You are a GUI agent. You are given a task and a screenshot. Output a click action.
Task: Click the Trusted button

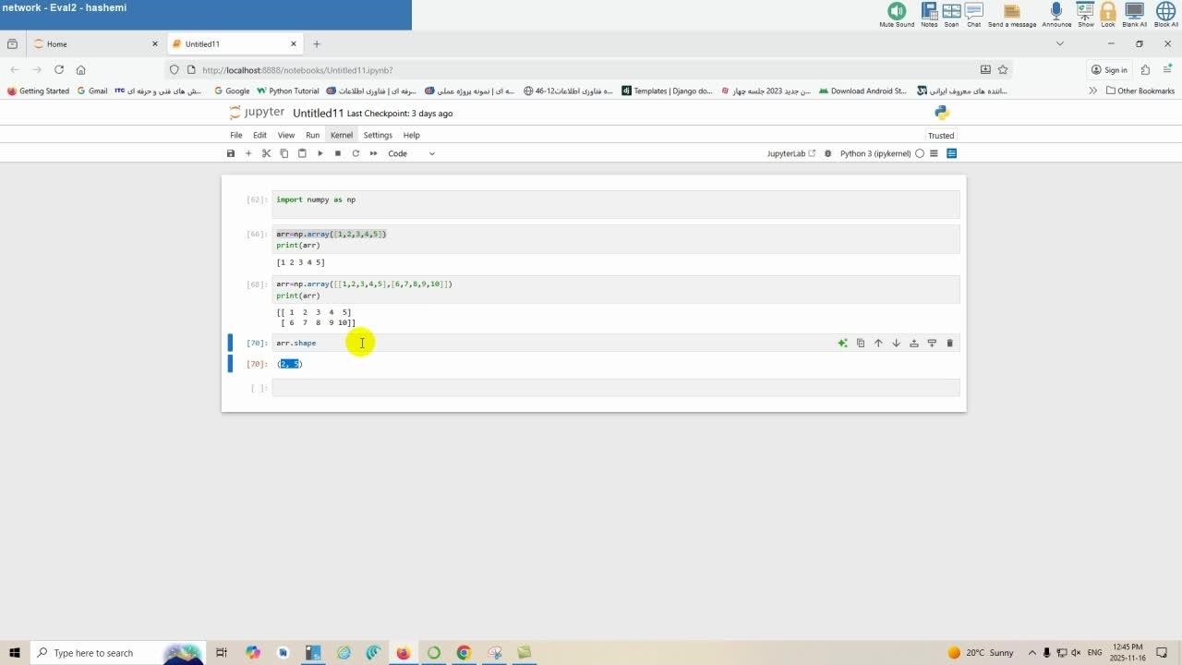941,136
